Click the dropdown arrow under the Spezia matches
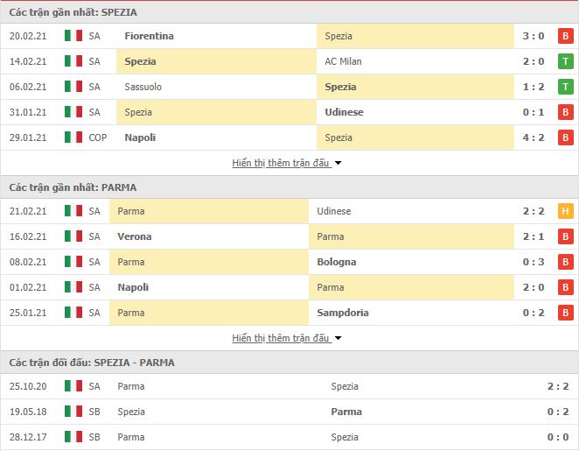The height and width of the screenshot is (451, 579). 338,163
